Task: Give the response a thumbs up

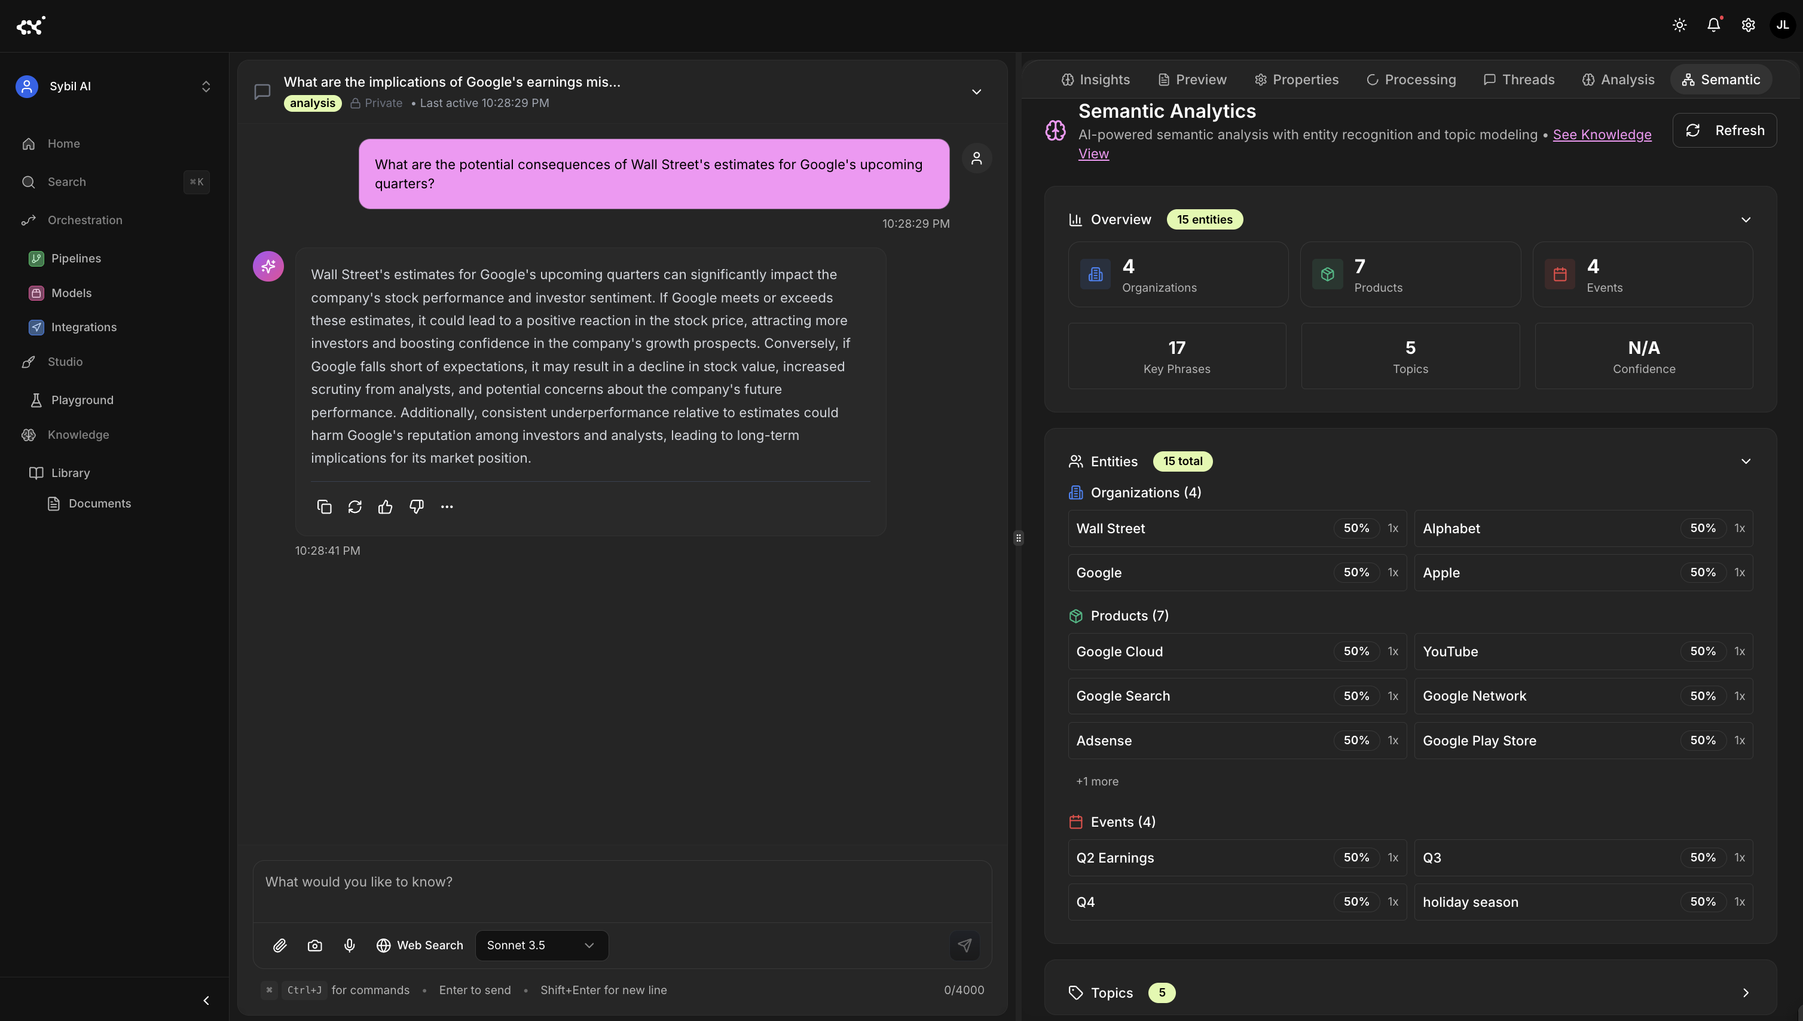Action: pyautogui.click(x=385, y=506)
